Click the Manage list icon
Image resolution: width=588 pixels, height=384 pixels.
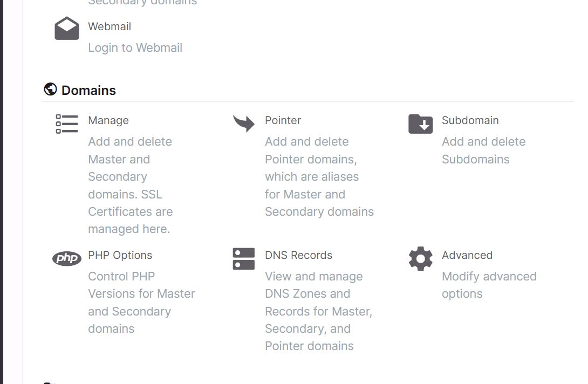point(67,124)
